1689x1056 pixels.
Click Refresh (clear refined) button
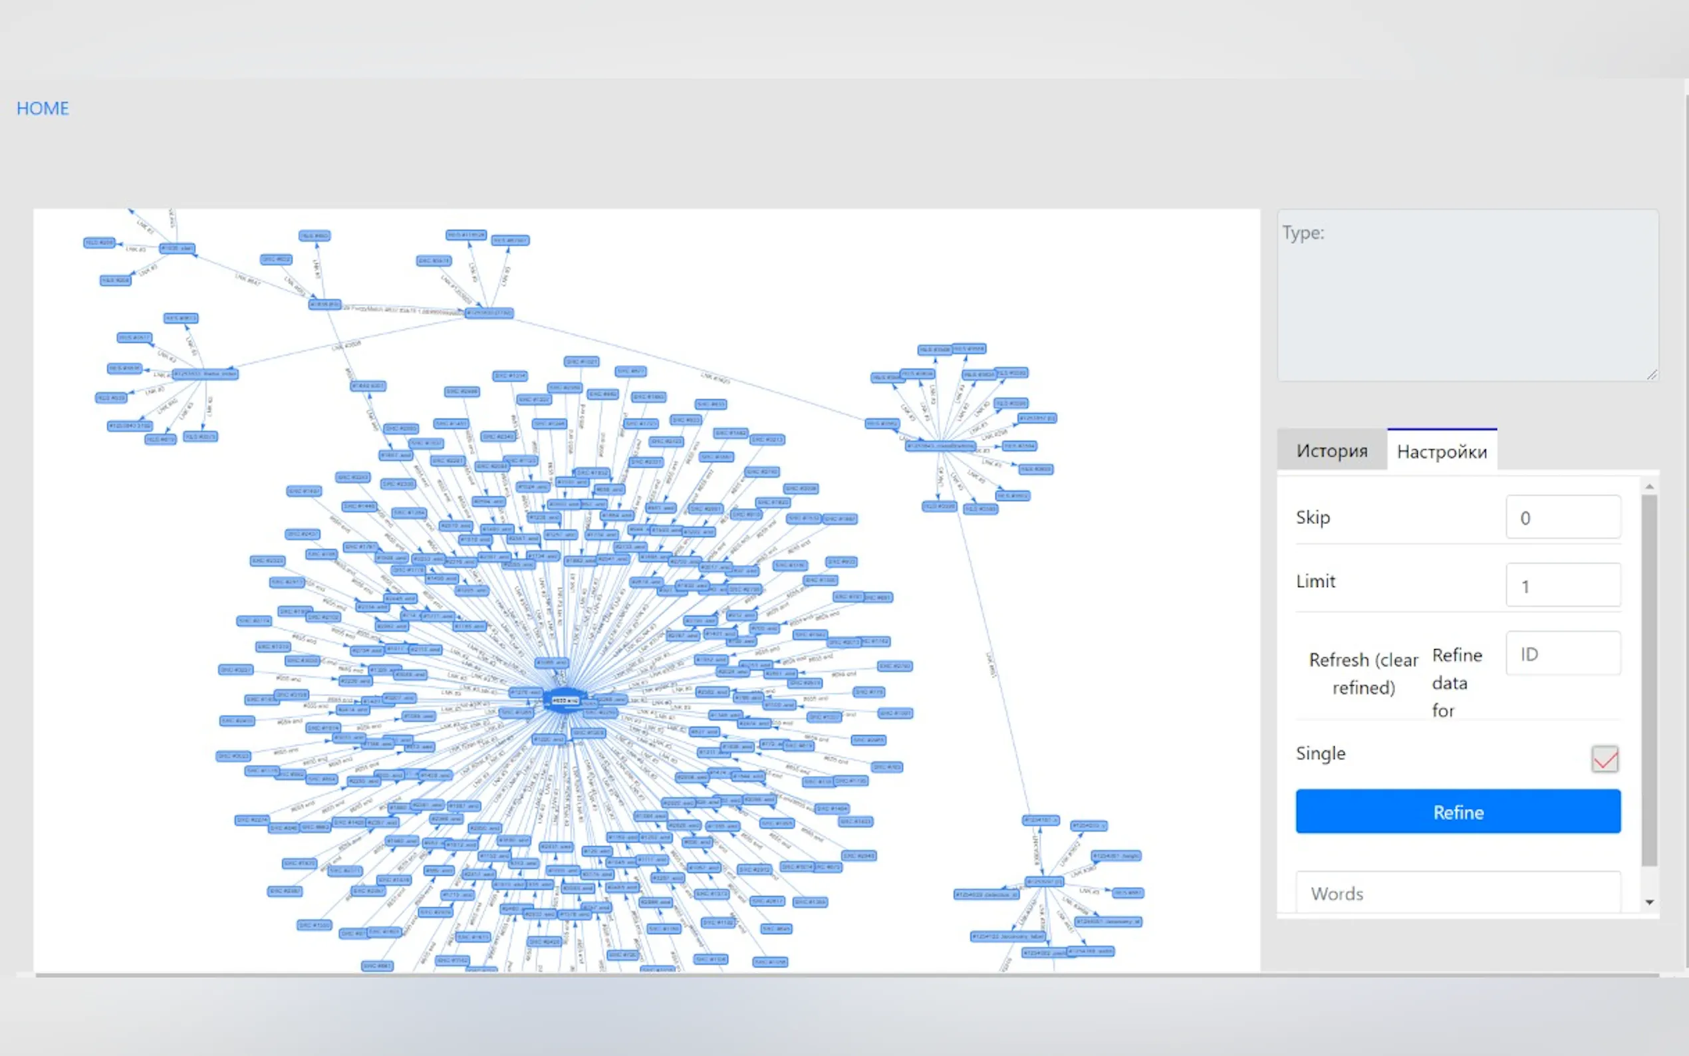pyautogui.click(x=1363, y=673)
